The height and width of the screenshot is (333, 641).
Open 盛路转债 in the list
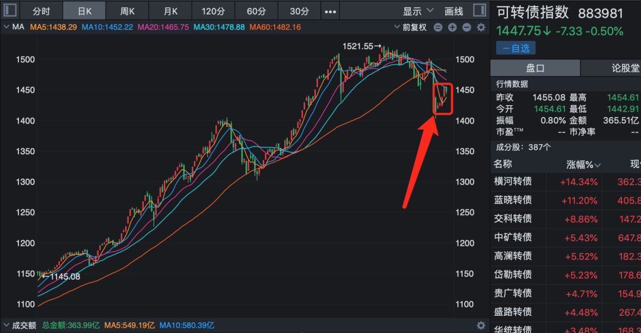coord(513,312)
